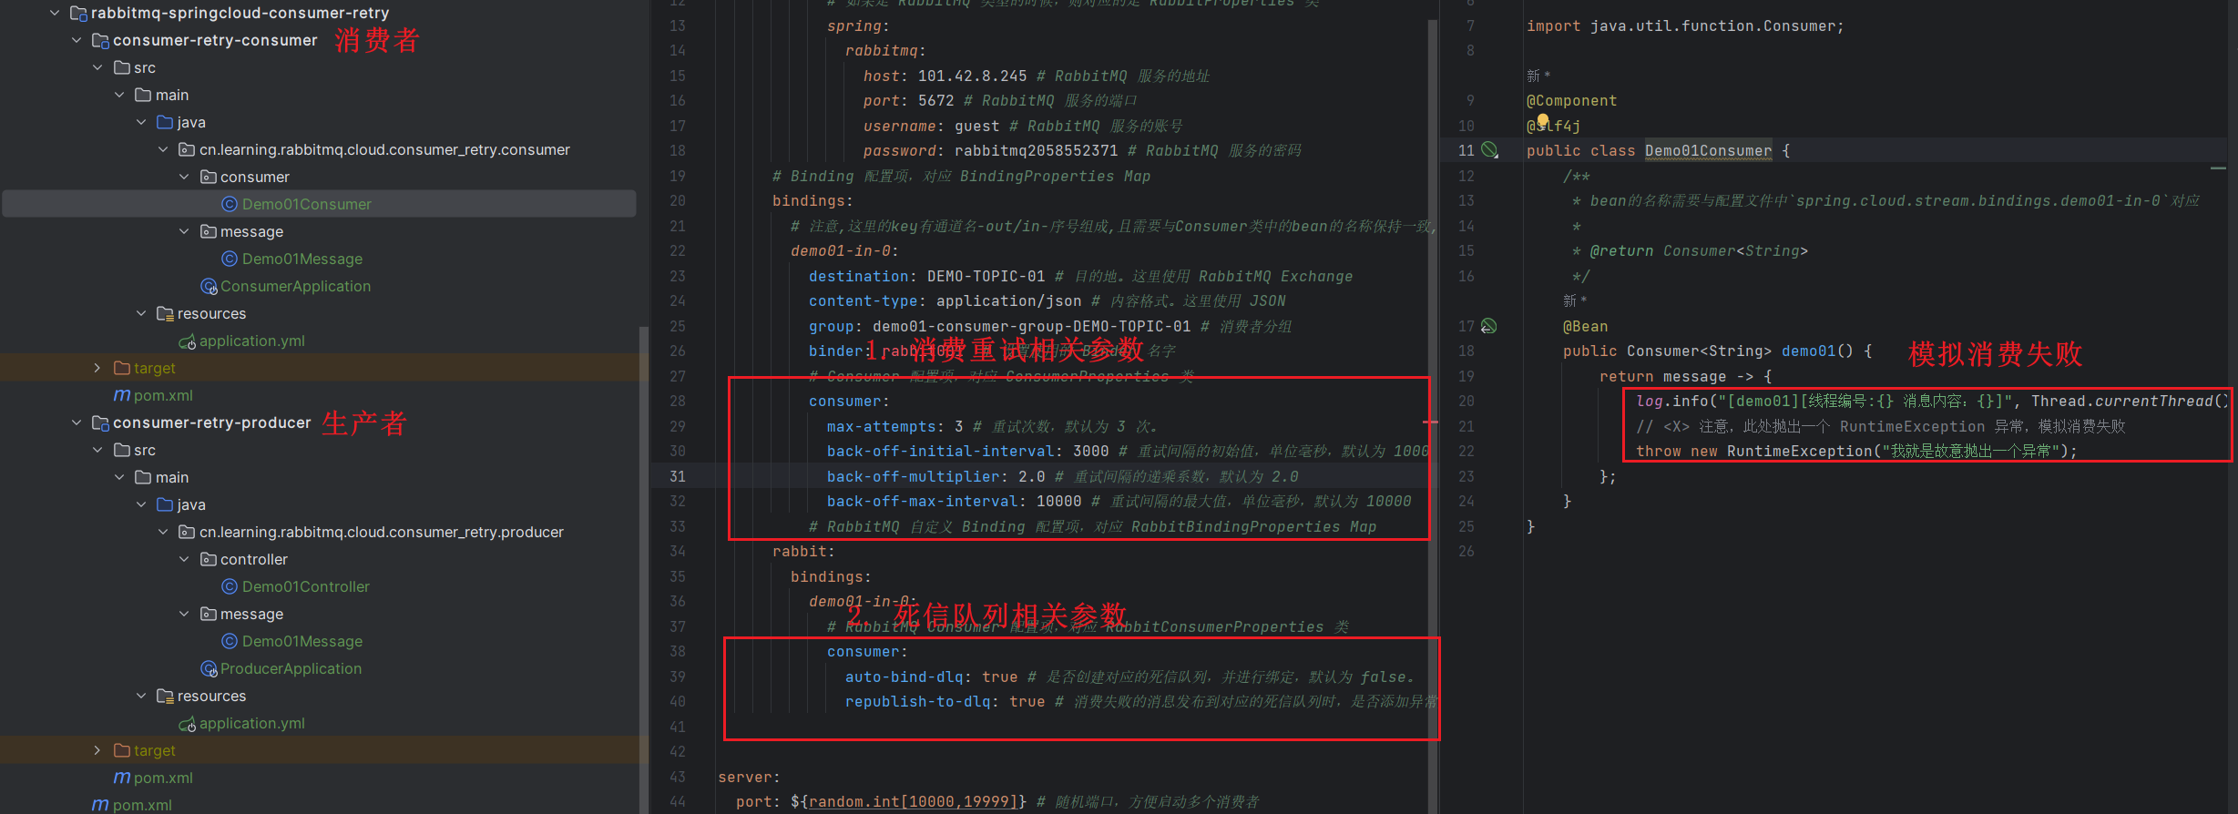
Task: Click the Demo01Message class icon under consumer
Action: pos(230,259)
